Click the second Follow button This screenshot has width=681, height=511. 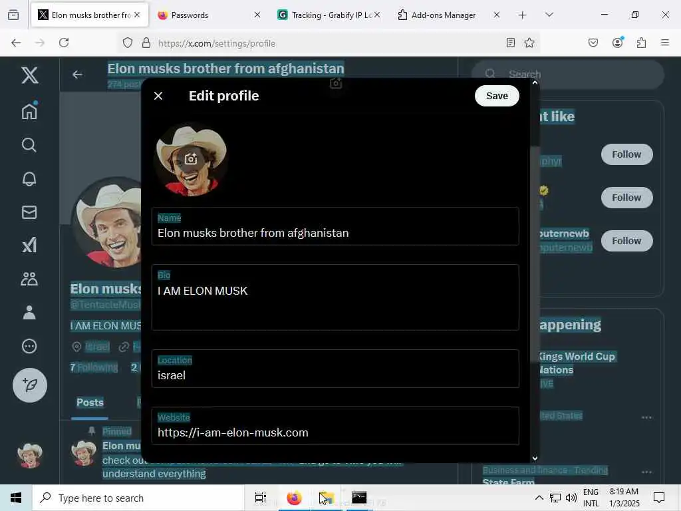(626, 198)
